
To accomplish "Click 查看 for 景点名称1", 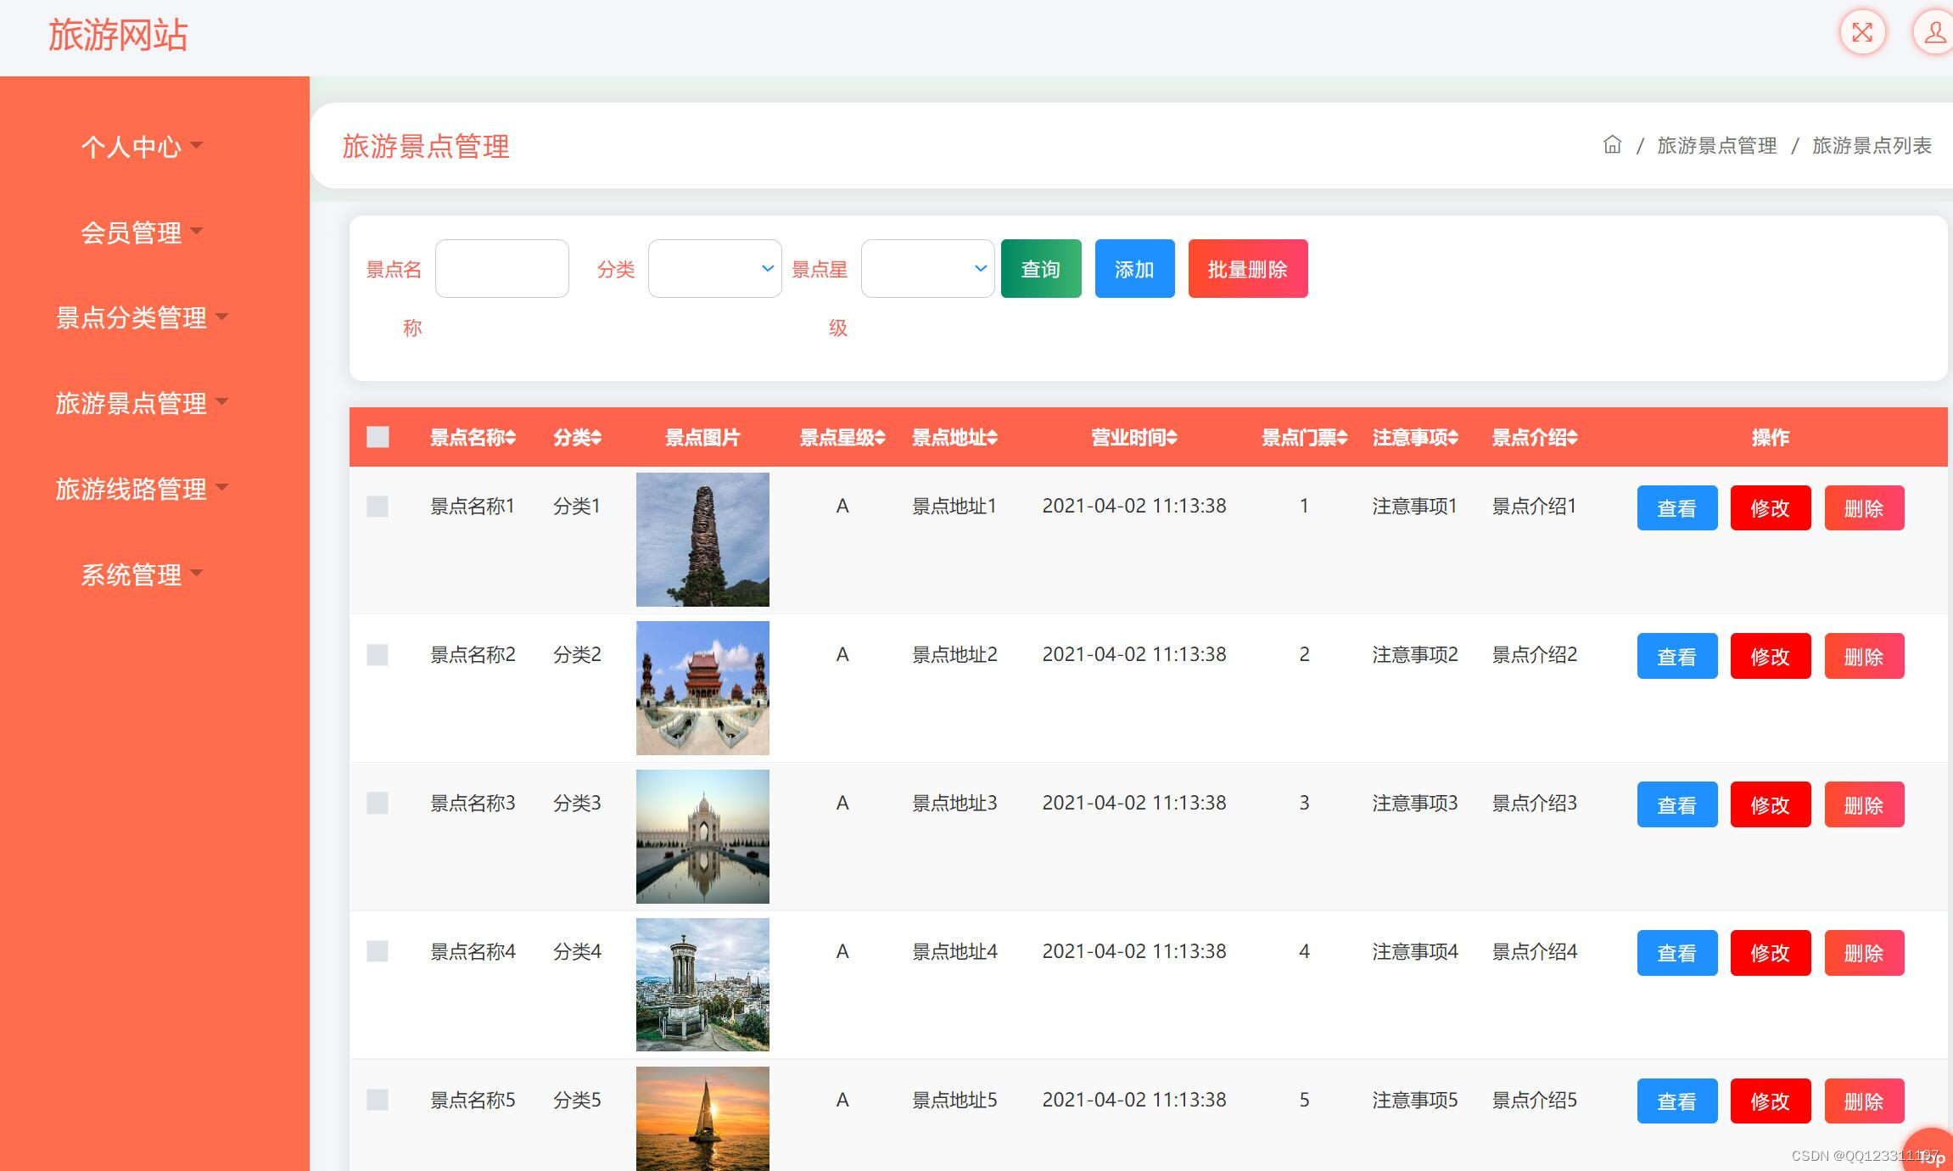I will tap(1677, 507).
